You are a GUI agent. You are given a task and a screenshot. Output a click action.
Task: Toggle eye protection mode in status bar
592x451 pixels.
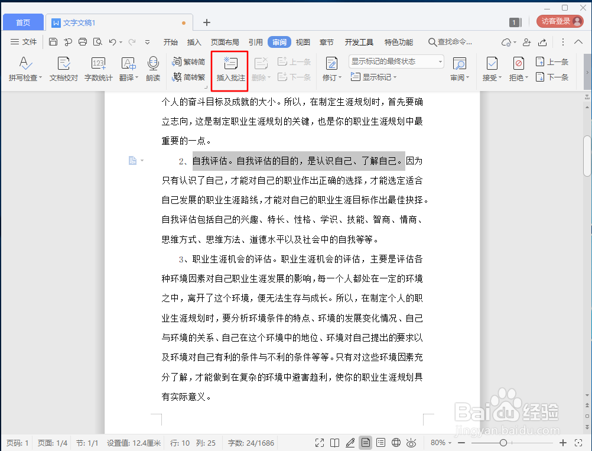tap(411, 442)
